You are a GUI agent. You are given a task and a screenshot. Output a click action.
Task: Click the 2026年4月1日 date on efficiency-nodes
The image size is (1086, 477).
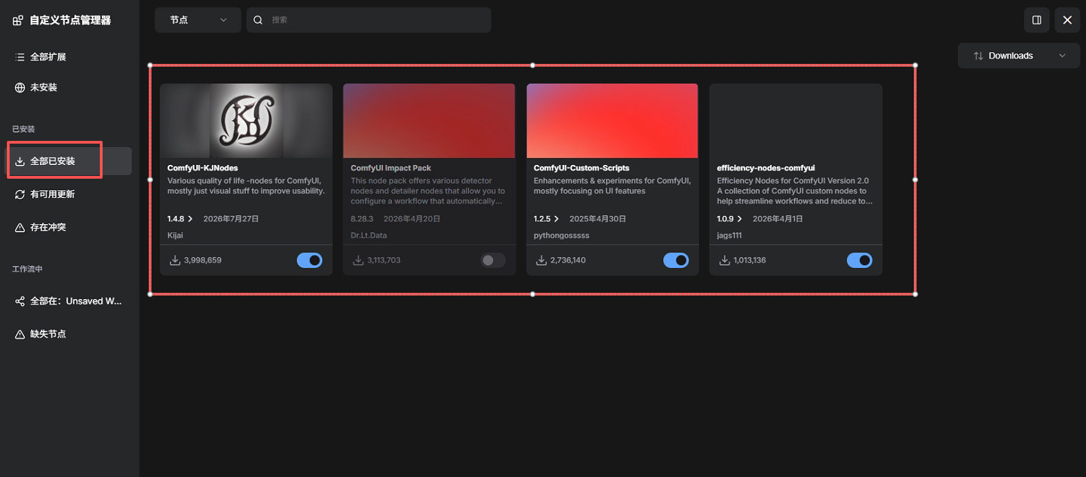777,219
